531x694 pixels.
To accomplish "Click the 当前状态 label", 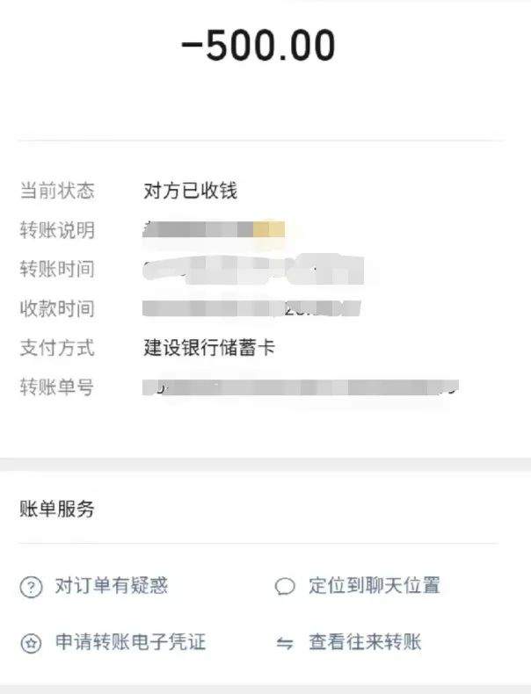I will click(57, 191).
